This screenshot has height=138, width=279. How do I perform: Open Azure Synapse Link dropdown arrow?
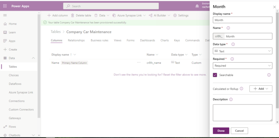point(144,15)
